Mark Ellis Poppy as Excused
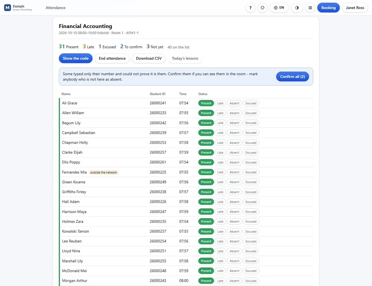372x286 pixels. click(x=251, y=162)
